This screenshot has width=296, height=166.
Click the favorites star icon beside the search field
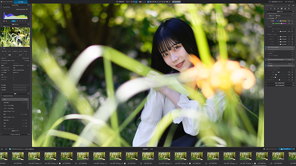click(x=289, y=6)
